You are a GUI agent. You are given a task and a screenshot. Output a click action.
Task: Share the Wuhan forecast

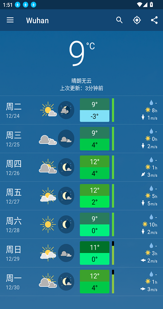pos(154,20)
